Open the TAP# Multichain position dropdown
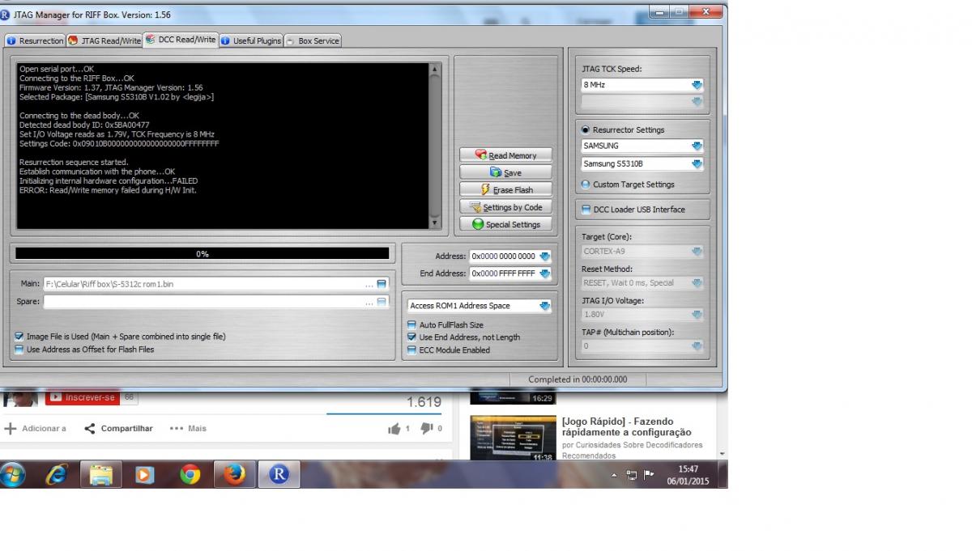 click(697, 346)
